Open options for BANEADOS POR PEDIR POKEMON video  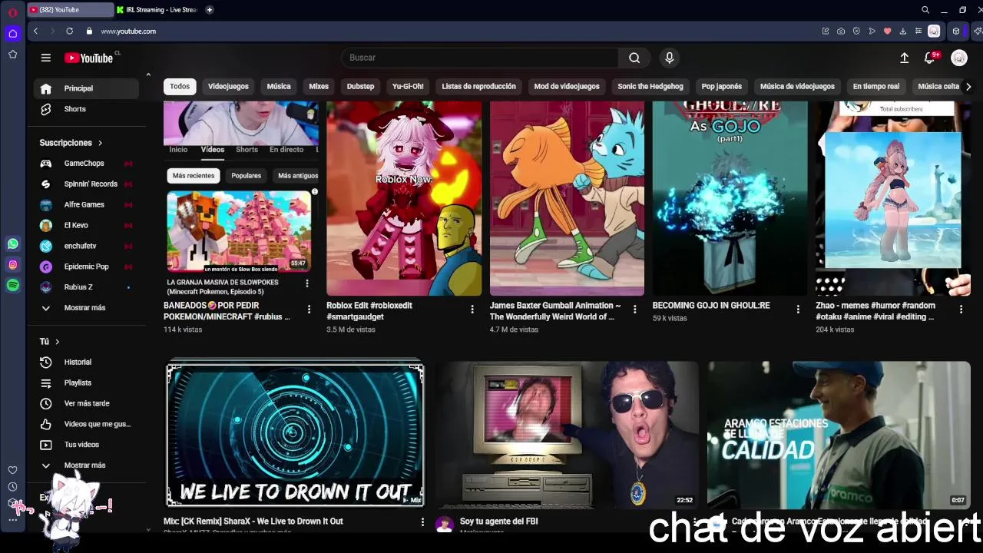point(309,310)
